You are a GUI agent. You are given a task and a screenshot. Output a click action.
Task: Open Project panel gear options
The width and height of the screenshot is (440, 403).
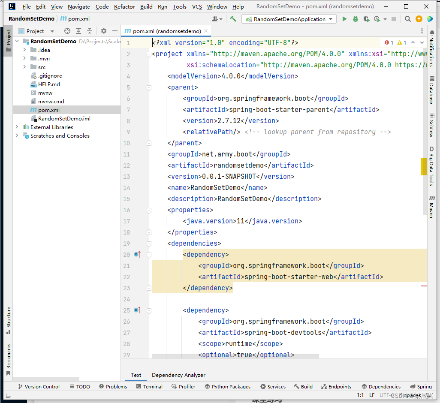coord(103,31)
